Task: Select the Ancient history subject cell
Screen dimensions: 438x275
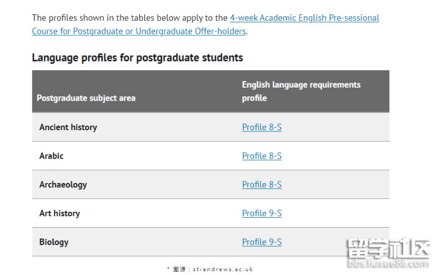Action: tap(68, 127)
